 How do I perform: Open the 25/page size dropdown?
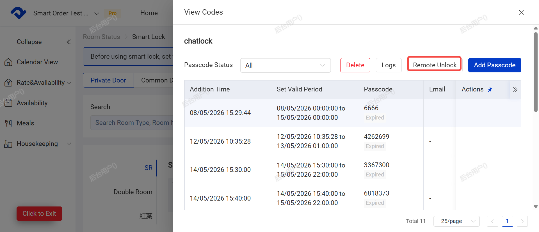coord(456,221)
